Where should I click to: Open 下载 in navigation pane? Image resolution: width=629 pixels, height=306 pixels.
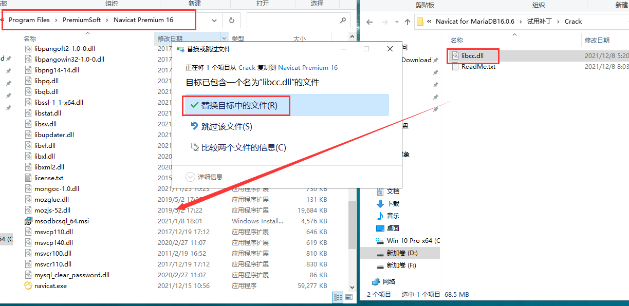pos(393,203)
